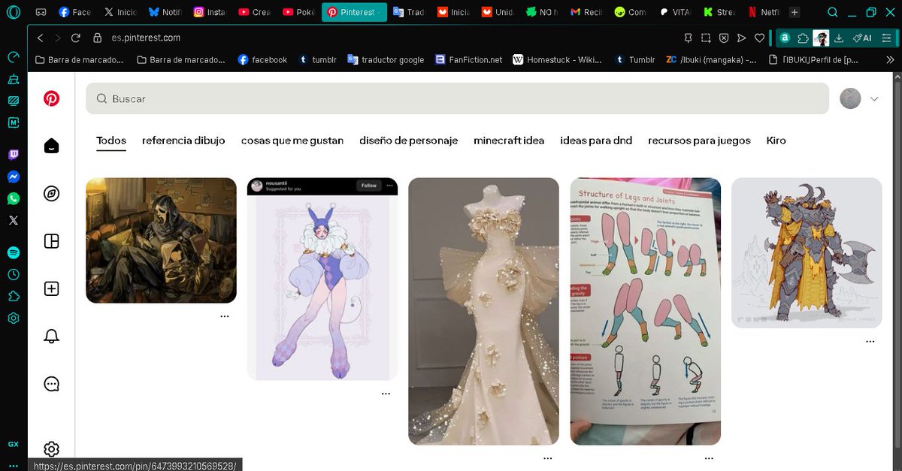
Task: Expand the account options chevron
Action: (x=874, y=98)
